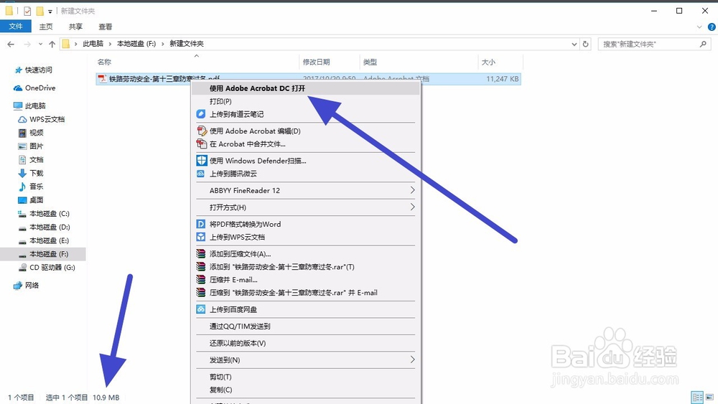Click This PC in the breadcrumb
718x404 pixels.
tap(93, 44)
